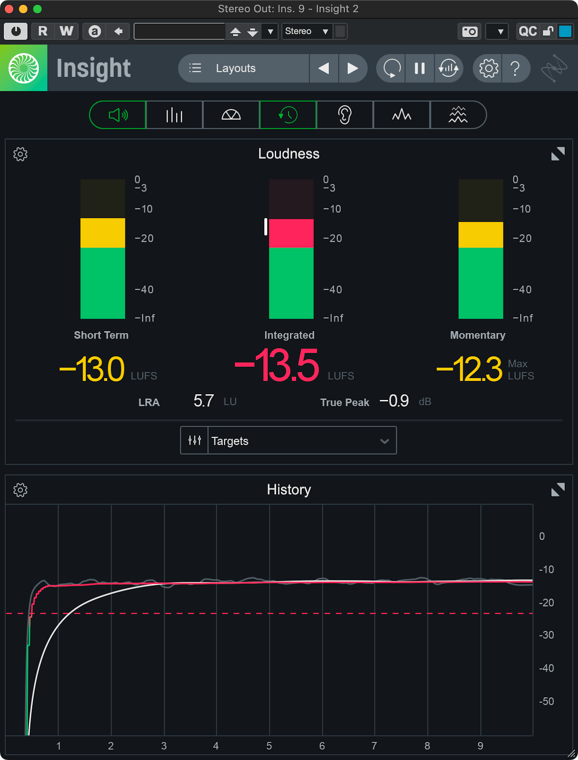Click the Intelligibility ear icon
The image size is (578, 760).
pos(345,115)
